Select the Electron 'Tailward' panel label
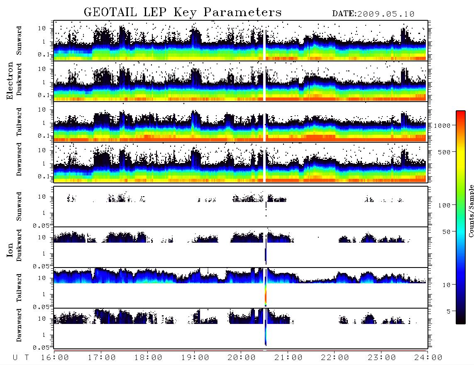474x365 pixels. pyautogui.click(x=19, y=122)
